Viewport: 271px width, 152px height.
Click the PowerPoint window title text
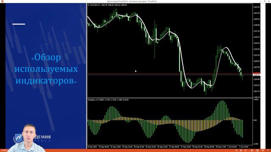coord(132,1)
